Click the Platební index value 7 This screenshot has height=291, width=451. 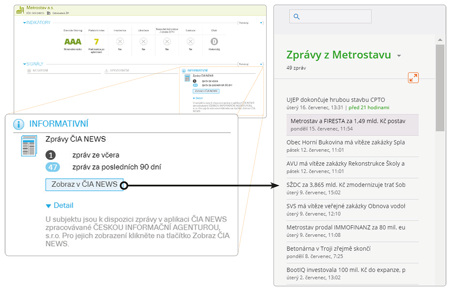[97, 41]
